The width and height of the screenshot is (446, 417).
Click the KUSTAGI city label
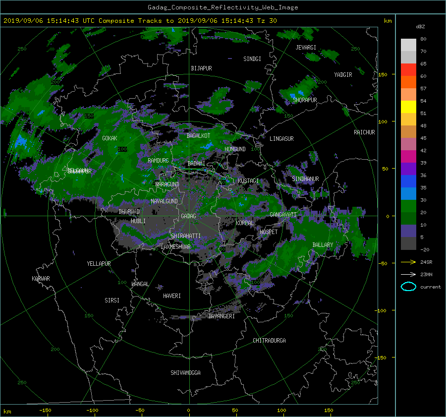248,181
